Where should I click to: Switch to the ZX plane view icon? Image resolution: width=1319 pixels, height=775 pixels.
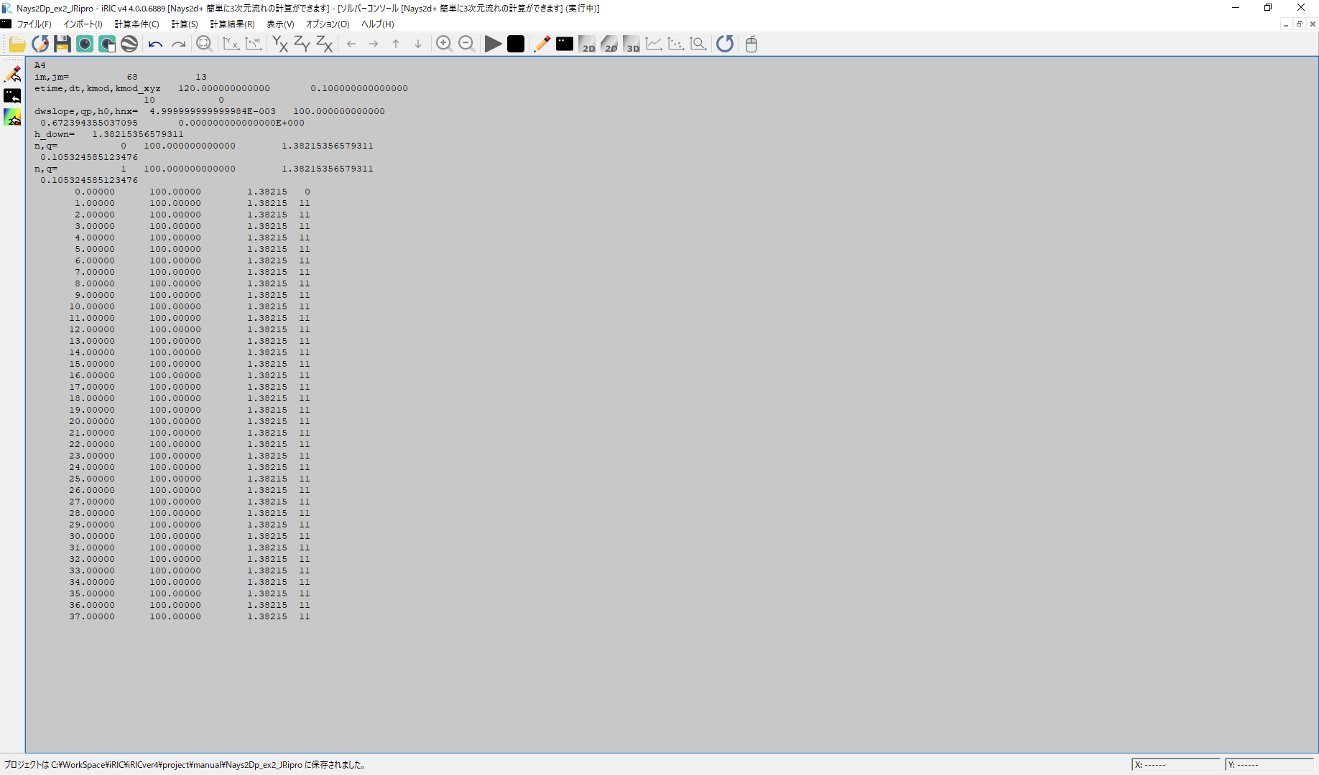point(325,44)
